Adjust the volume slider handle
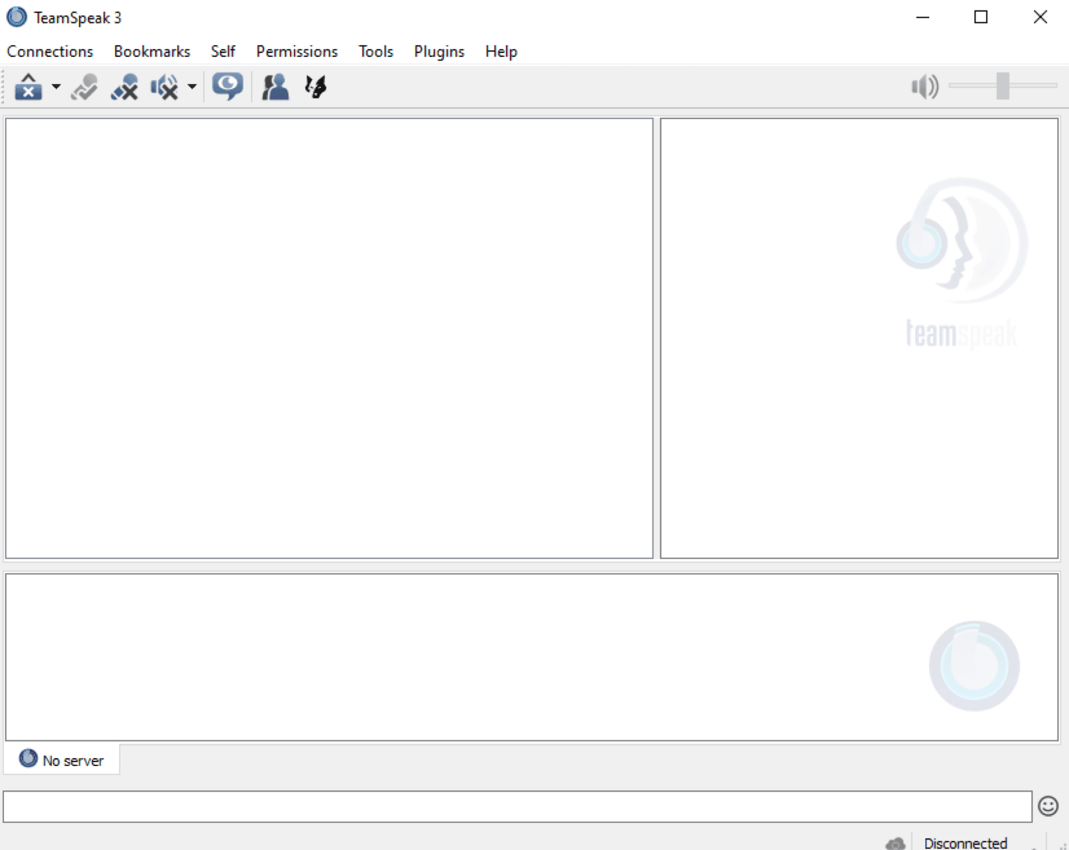1069x850 pixels. coord(1003,86)
